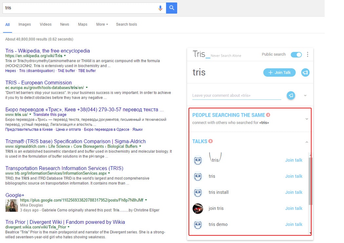Click owl avatar of tris demo talk
The height and width of the screenshot is (243, 344).
198,225
